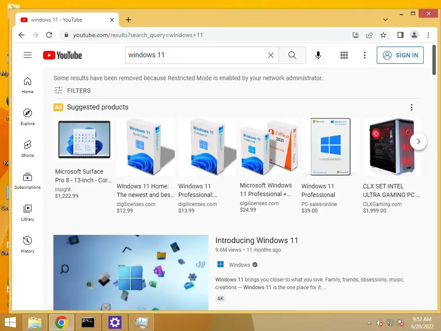The height and width of the screenshot is (331, 441).
Task: Clear the search box with X
Action: pyautogui.click(x=270, y=55)
